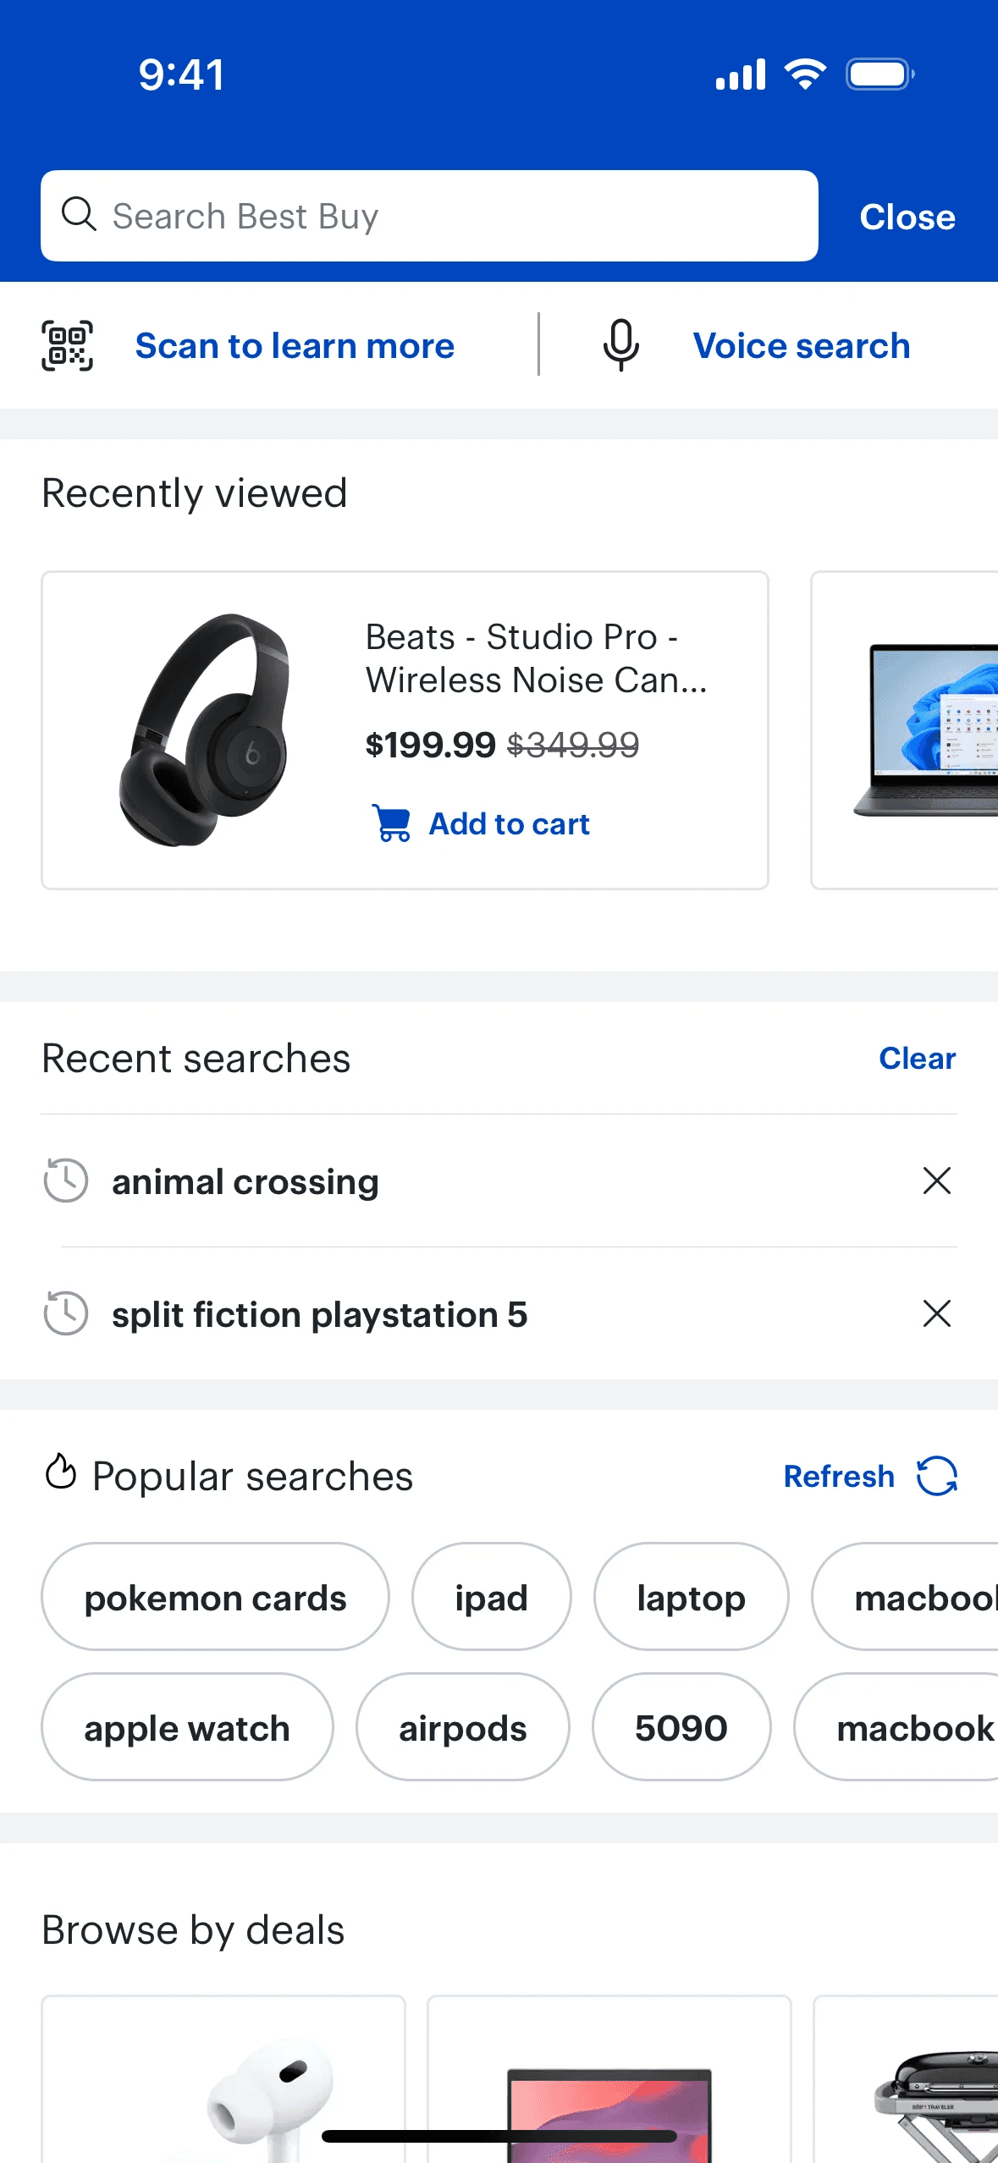
Task: Select the 5090 popular search chip
Action: 681,1727
